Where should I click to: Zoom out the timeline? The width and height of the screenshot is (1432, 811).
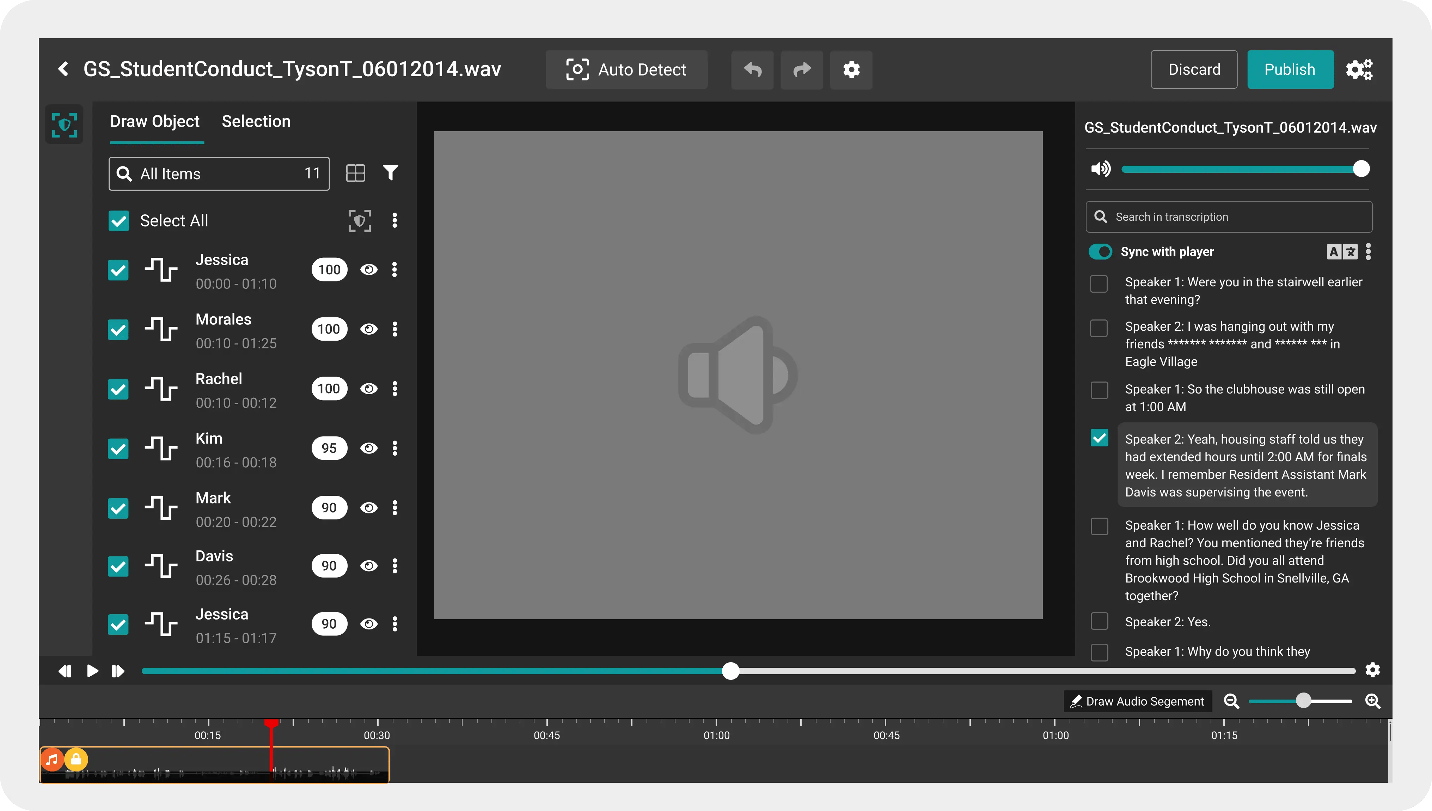click(x=1231, y=701)
